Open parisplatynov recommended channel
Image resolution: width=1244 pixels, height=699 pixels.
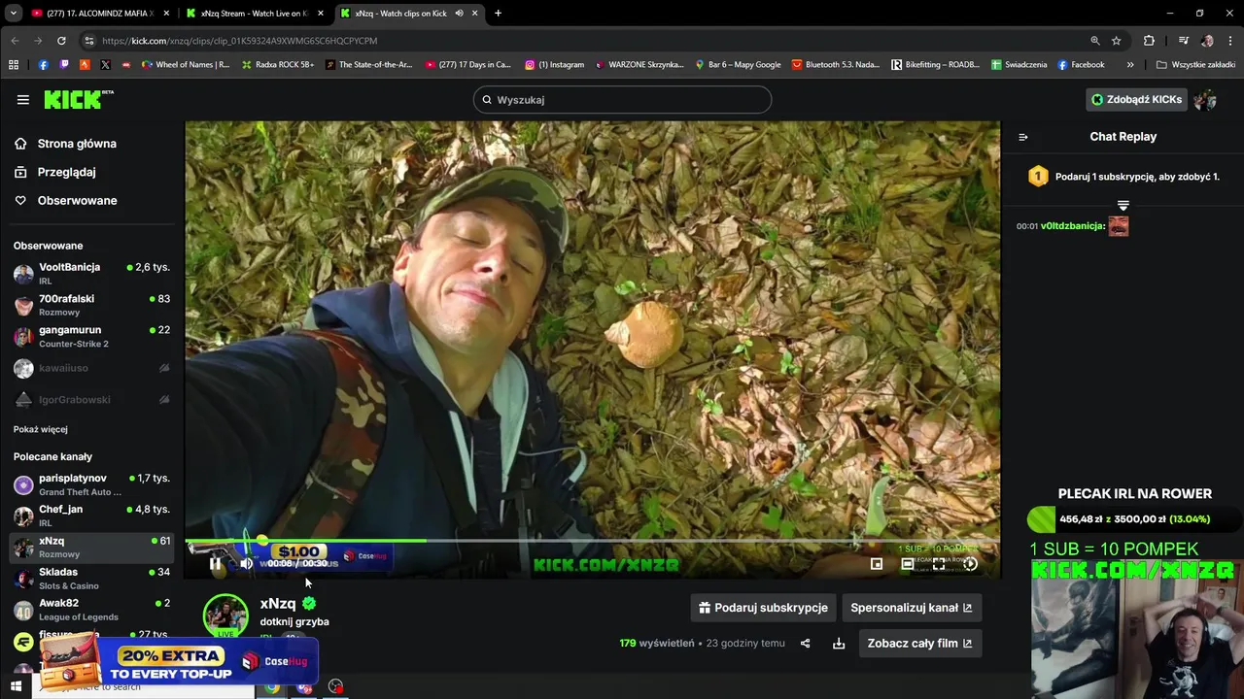coord(91,484)
